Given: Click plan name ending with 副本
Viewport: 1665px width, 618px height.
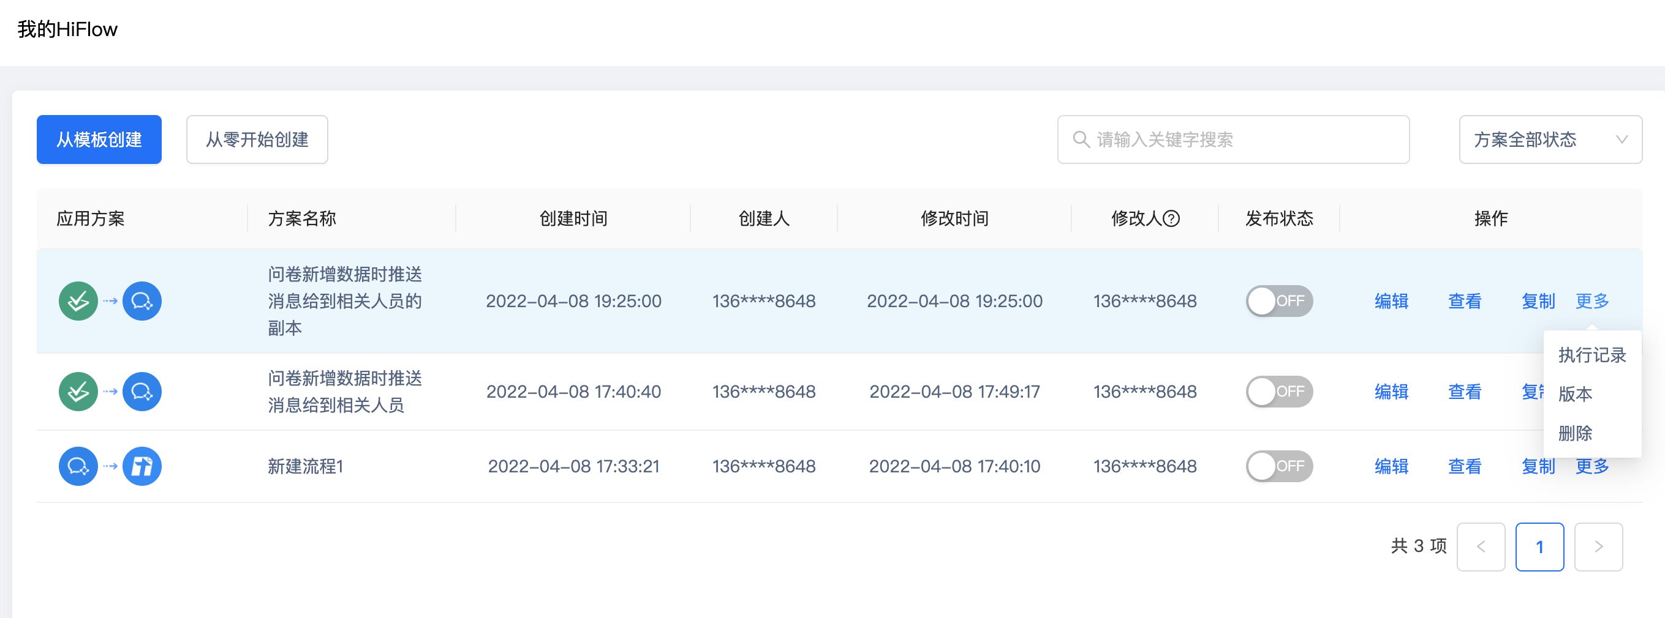Looking at the screenshot, I should click(345, 301).
